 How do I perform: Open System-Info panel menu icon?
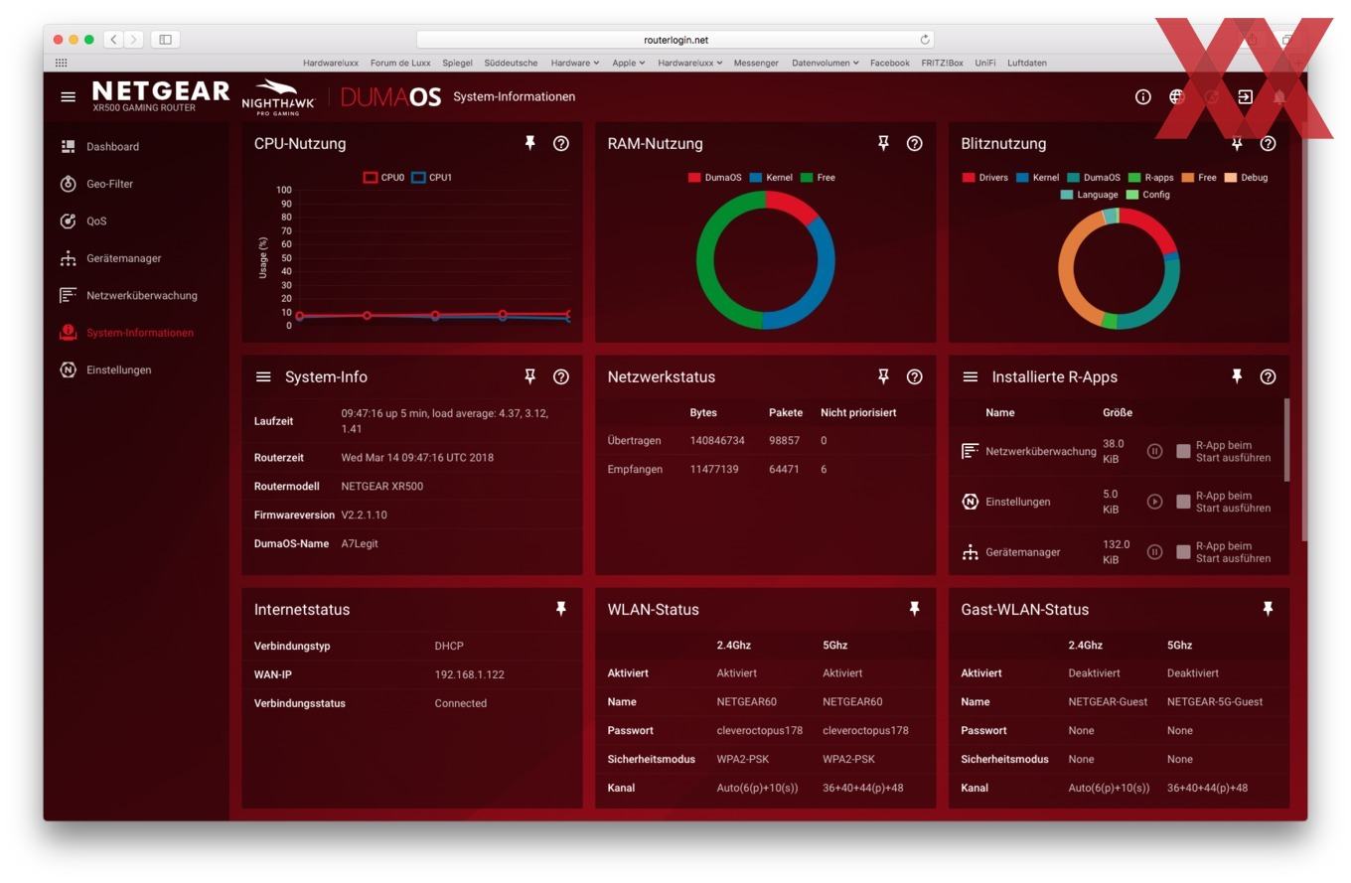coord(263,376)
